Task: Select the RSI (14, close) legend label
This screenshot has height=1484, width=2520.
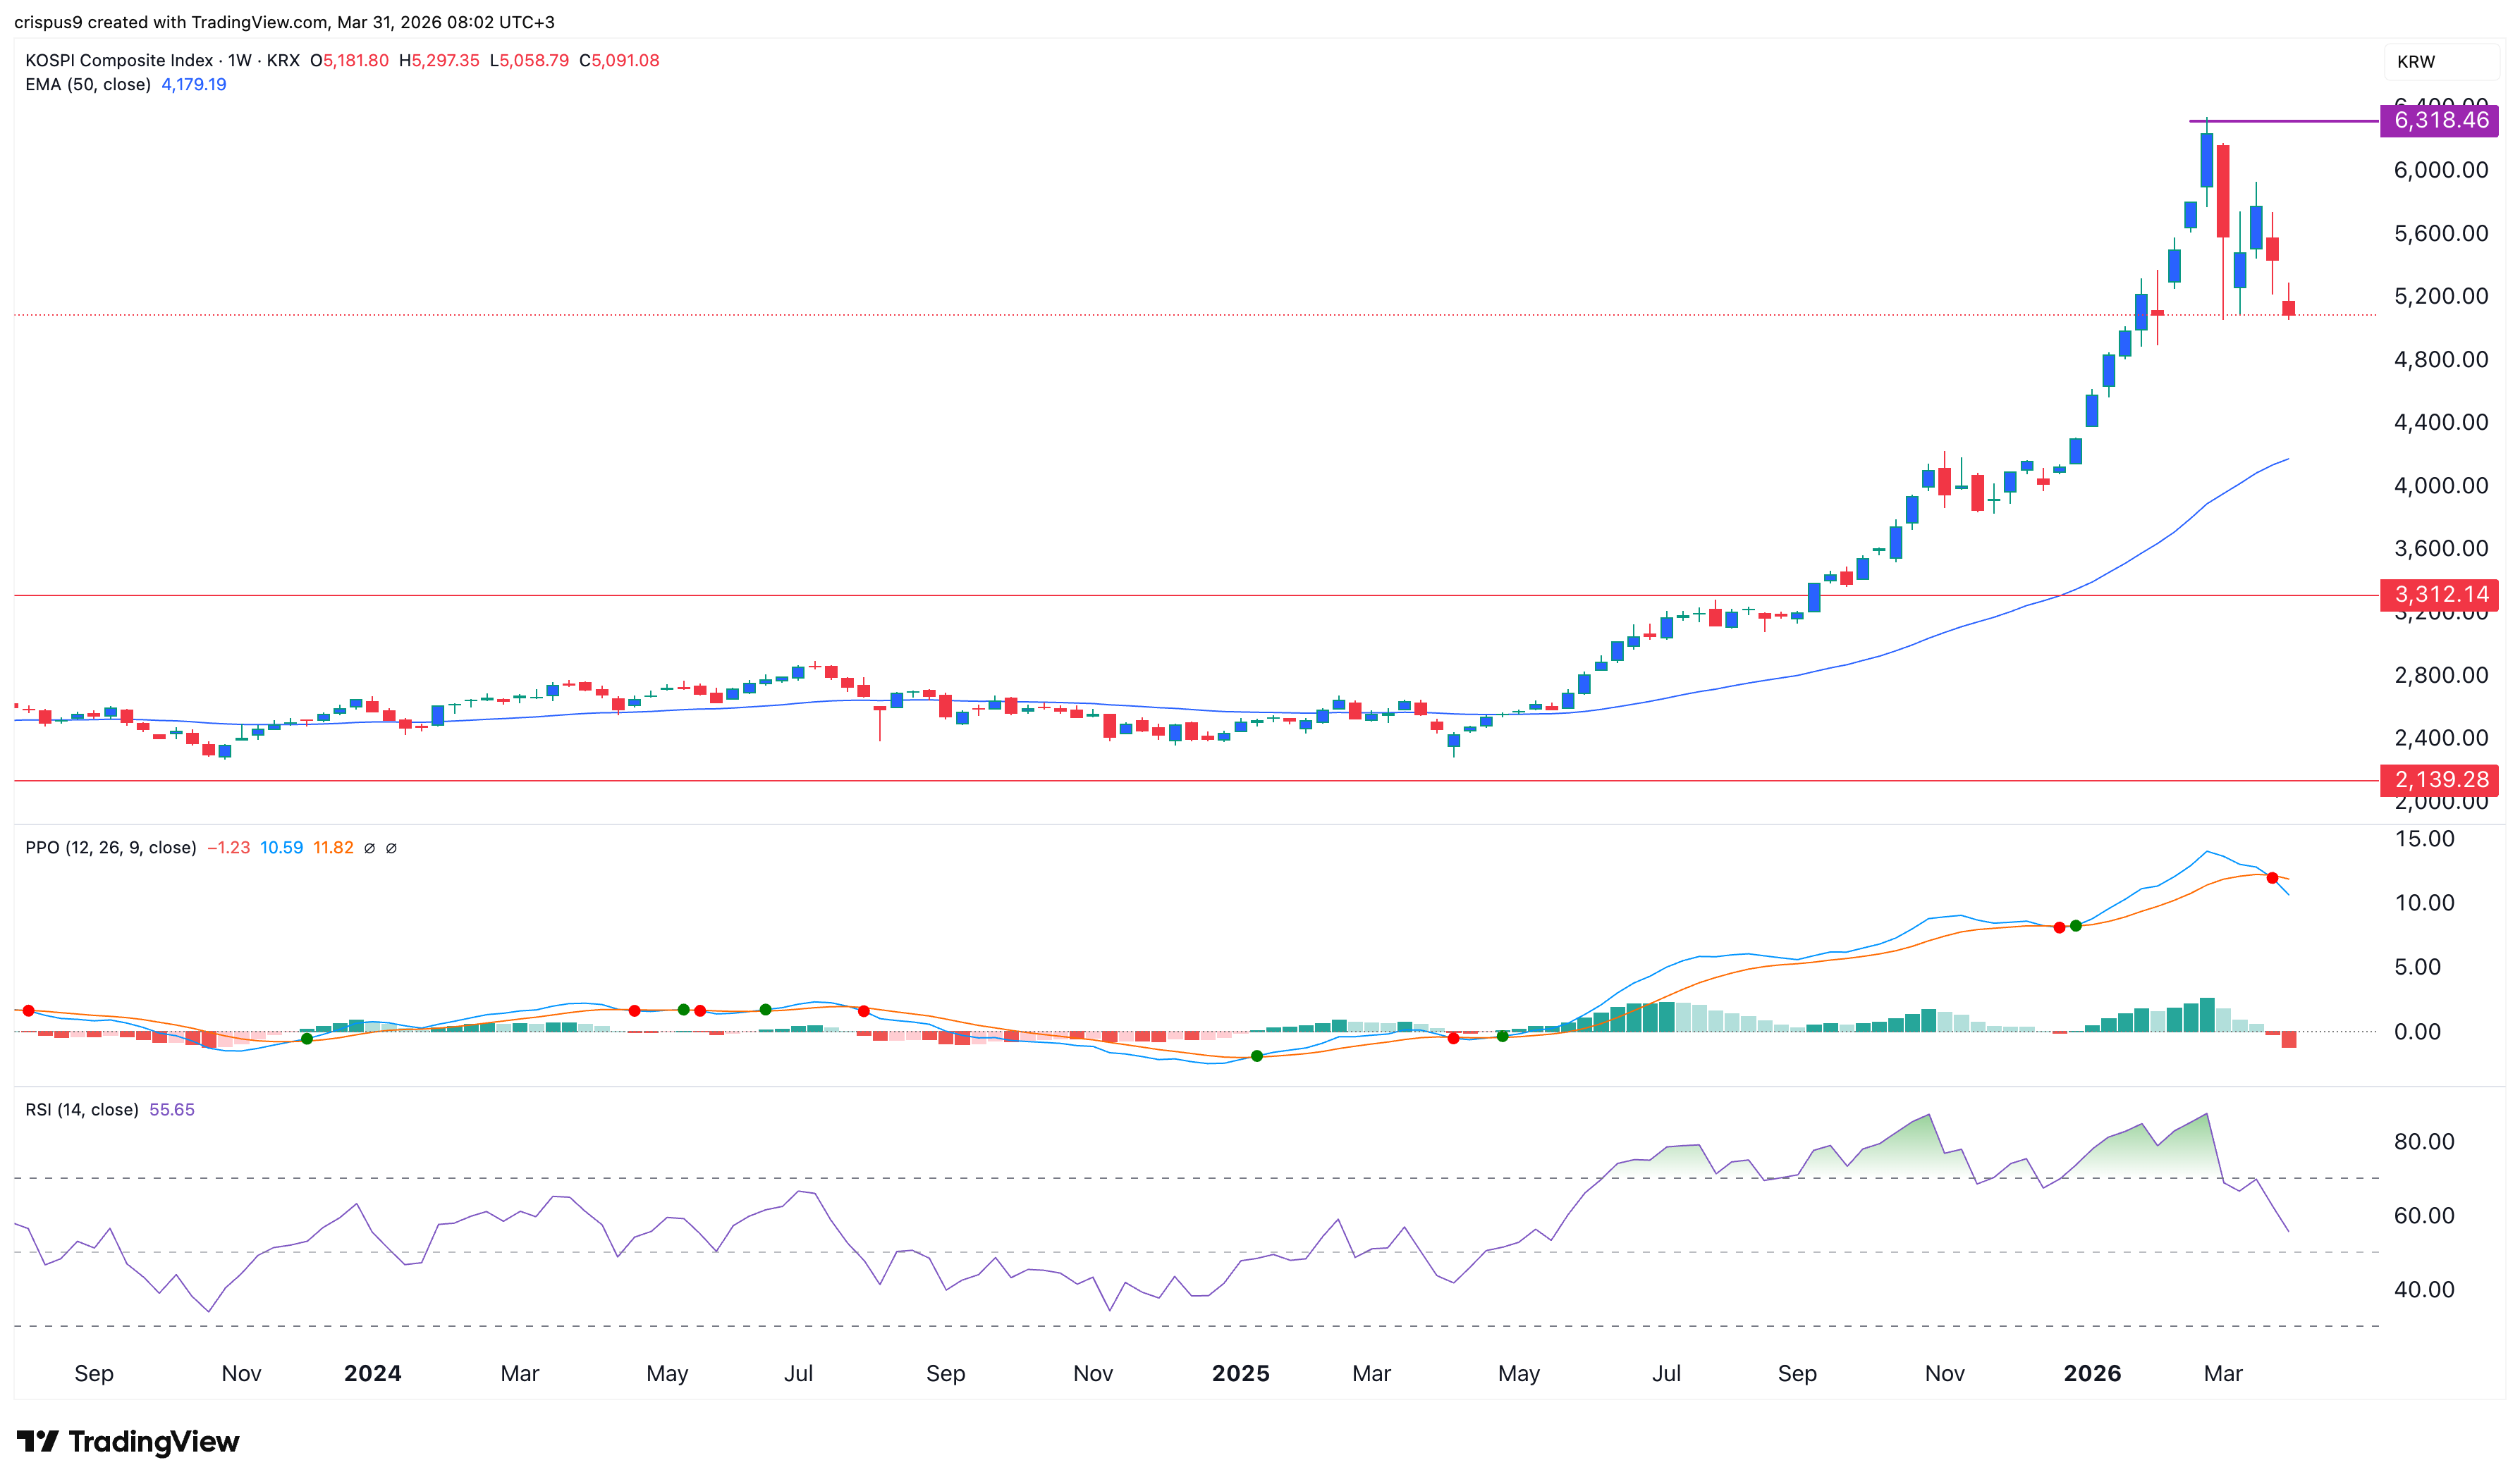Action: coord(81,1110)
